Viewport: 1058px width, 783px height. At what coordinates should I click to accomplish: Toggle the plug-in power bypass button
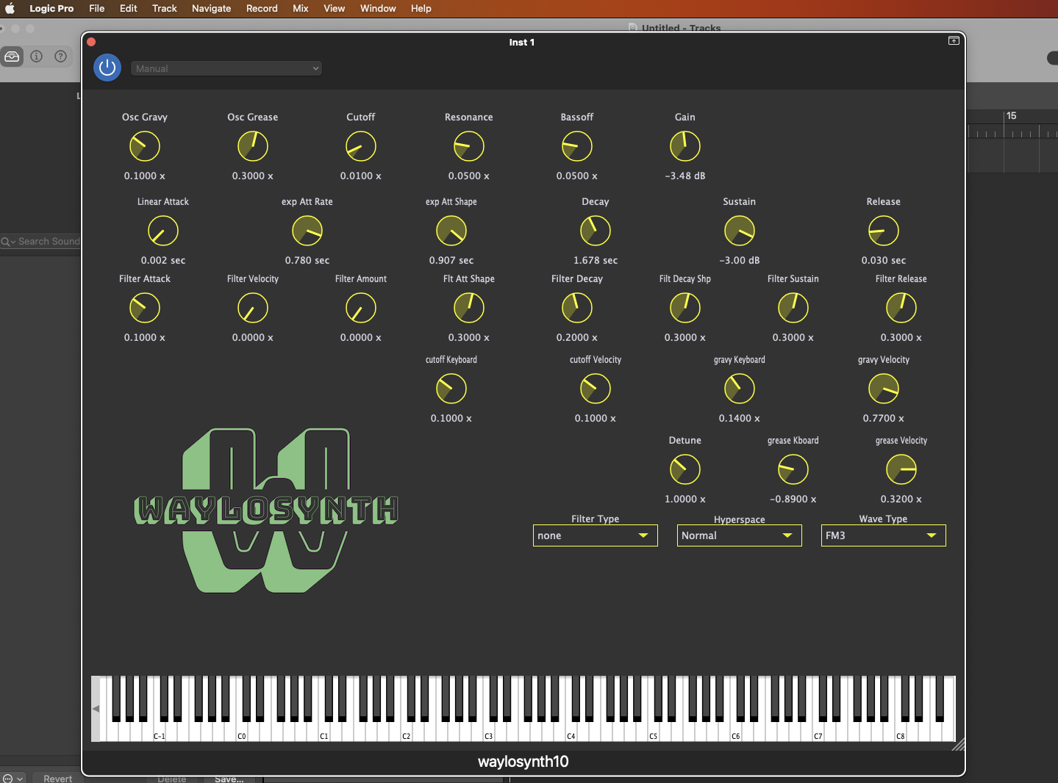[107, 68]
